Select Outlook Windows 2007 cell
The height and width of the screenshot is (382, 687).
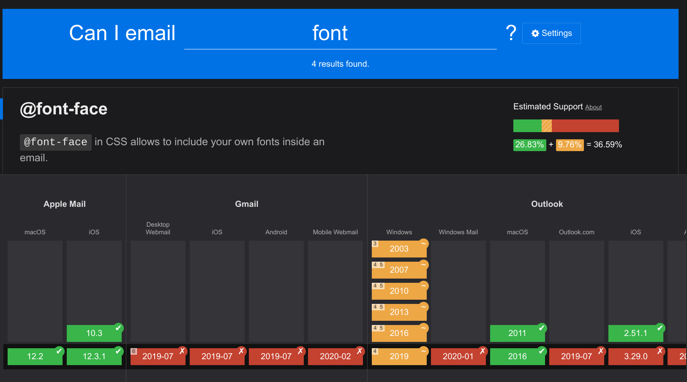399,270
